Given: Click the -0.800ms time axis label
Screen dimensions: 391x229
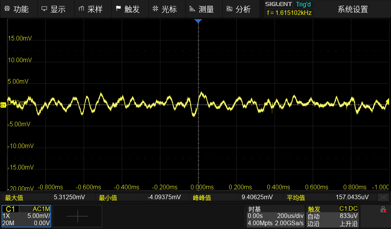Looking at the screenshot, I should point(50,187).
